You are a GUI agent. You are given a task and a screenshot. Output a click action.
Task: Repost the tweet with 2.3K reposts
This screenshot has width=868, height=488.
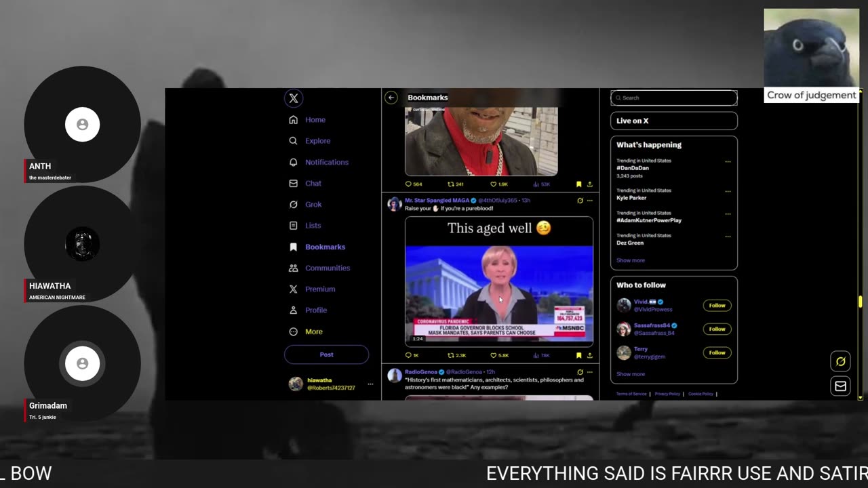pyautogui.click(x=457, y=355)
